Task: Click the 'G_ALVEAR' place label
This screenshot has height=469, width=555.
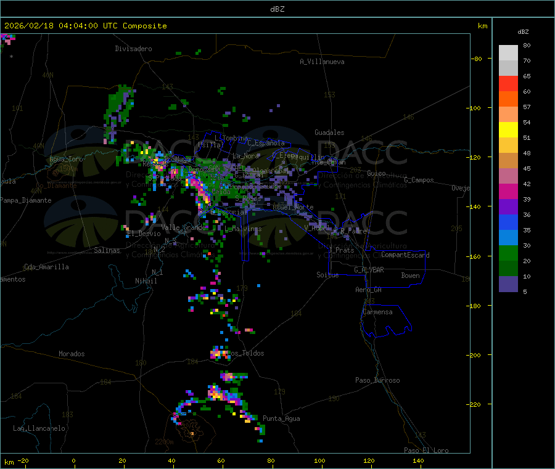Action: tap(369, 270)
